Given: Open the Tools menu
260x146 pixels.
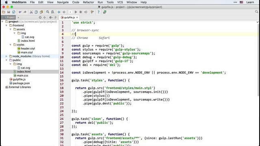Looking at the screenshot, I should (x=110, y=2).
